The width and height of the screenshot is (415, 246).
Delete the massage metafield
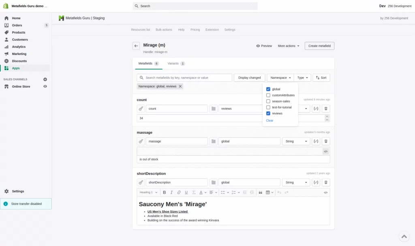[x=326, y=141]
